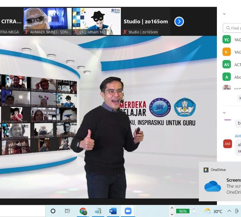241x217 pixels.
Task: Click the Cortana circle icon on taskbar
Action: pos(53,211)
